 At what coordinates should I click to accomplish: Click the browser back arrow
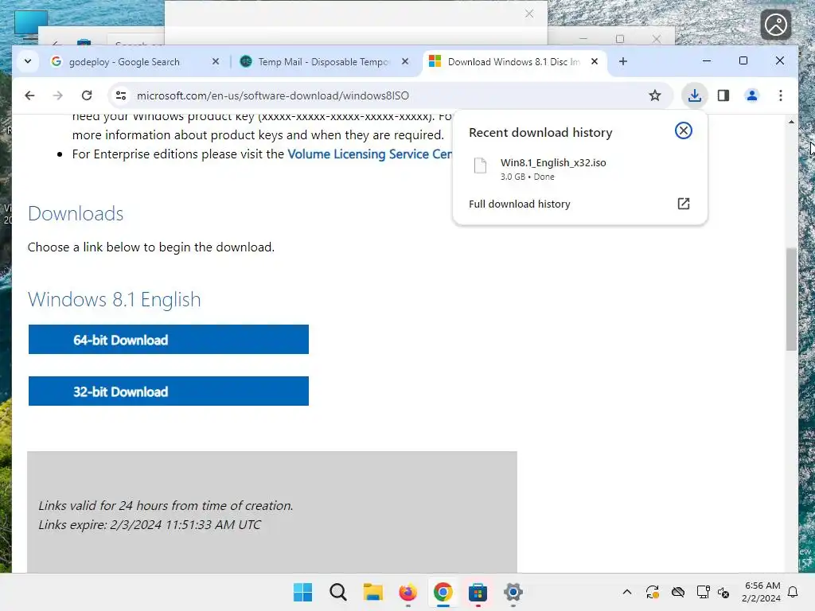click(29, 95)
